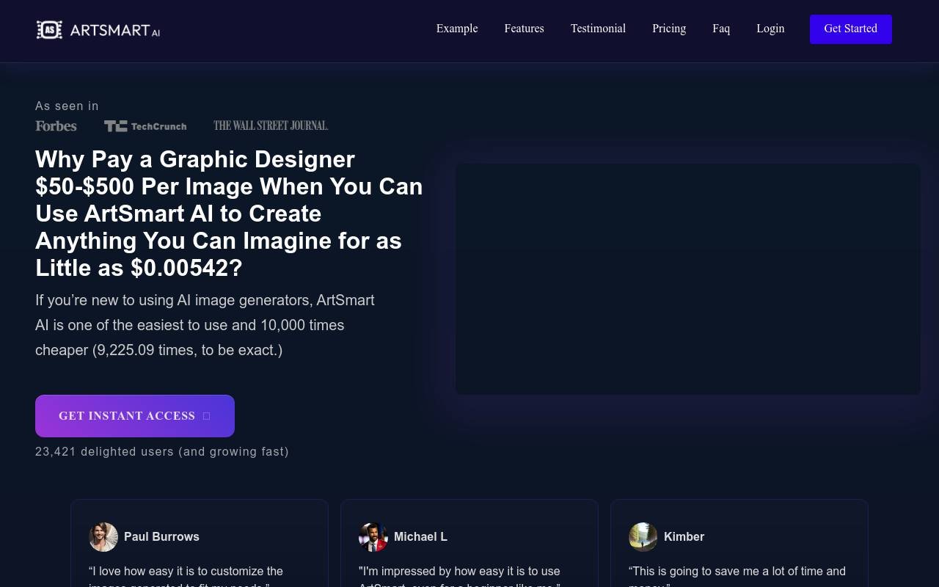Click the hero video preview panel
Screen dimensions: 939x587
tap(688, 279)
